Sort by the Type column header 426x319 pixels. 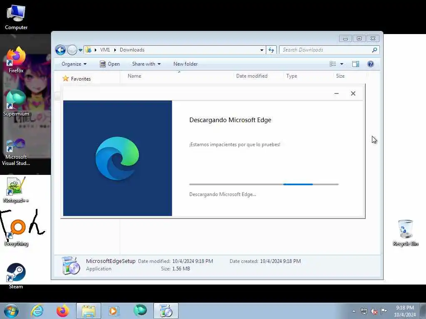292,76
